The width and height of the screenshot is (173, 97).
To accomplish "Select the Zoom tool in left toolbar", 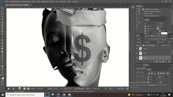I will point(2,69).
